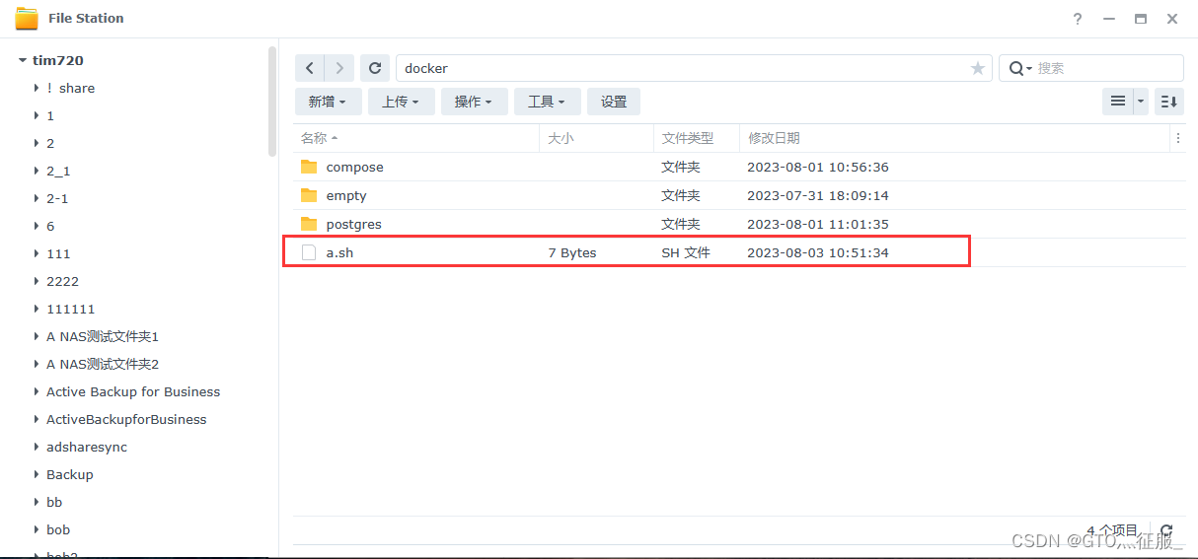Expand the Backup folder node
This screenshot has height=559, width=1198.
click(37, 474)
